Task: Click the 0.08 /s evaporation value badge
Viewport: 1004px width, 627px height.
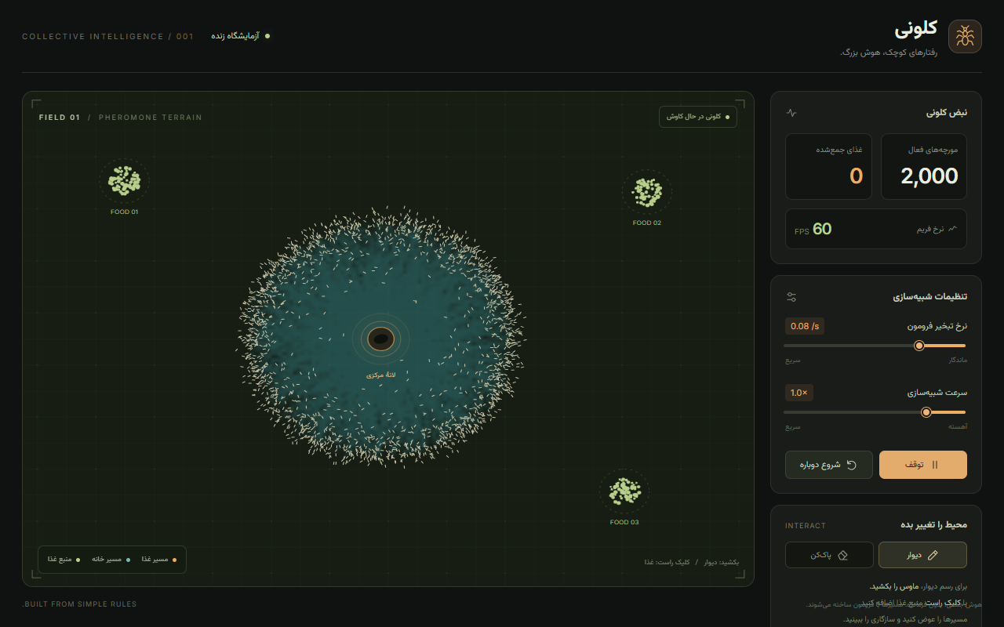Action: coord(805,326)
